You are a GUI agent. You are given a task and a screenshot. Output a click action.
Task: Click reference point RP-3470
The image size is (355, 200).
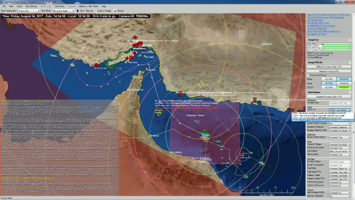(x=147, y=69)
